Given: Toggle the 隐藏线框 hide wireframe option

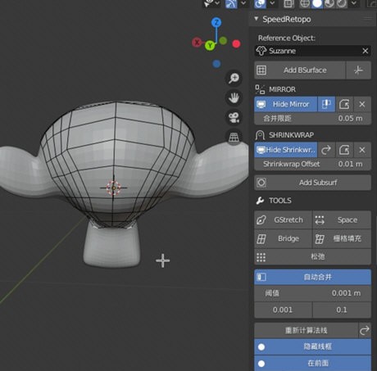Looking at the screenshot, I should pyautogui.click(x=312, y=346).
